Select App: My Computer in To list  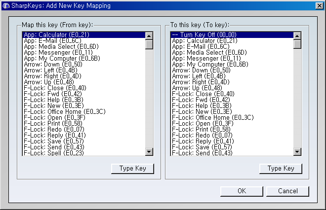click(x=232, y=64)
